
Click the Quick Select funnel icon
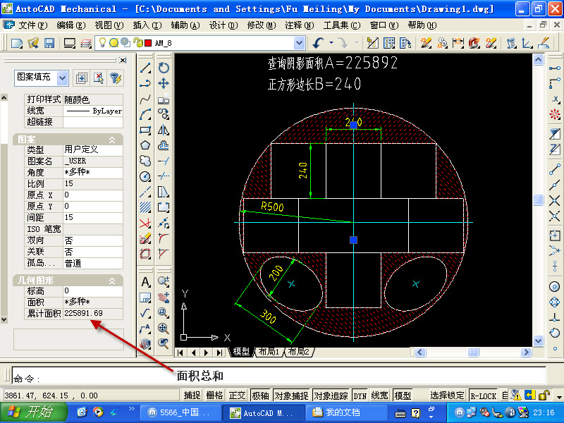click(116, 78)
